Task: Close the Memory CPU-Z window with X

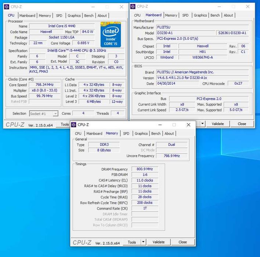Action: coord(188,125)
